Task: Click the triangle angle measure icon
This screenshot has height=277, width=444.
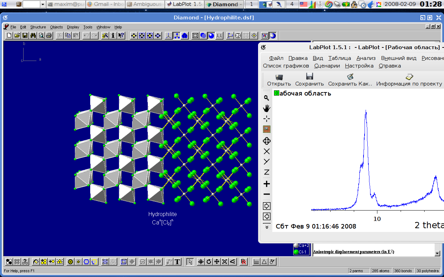Action: click(x=264, y=262)
